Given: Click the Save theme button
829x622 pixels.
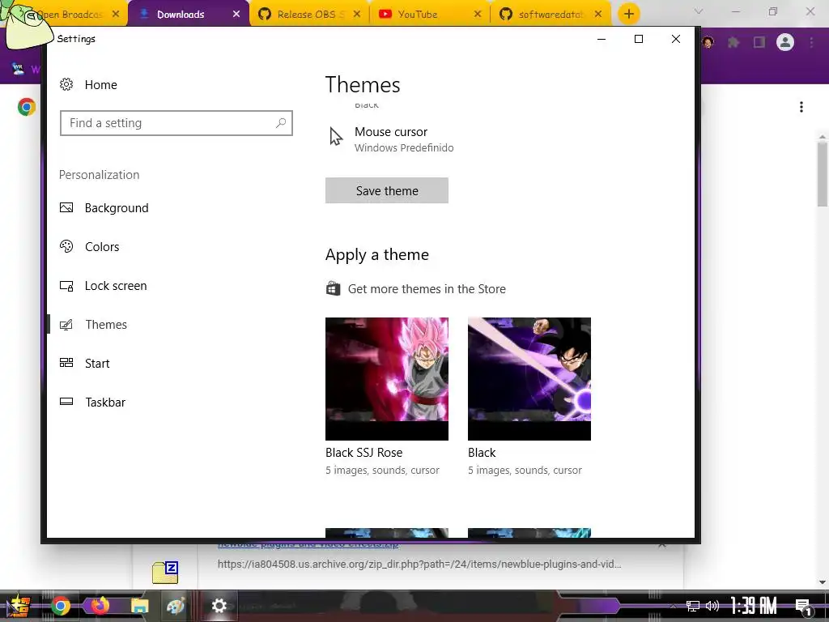Looking at the screenshot, I should point(386,190).
